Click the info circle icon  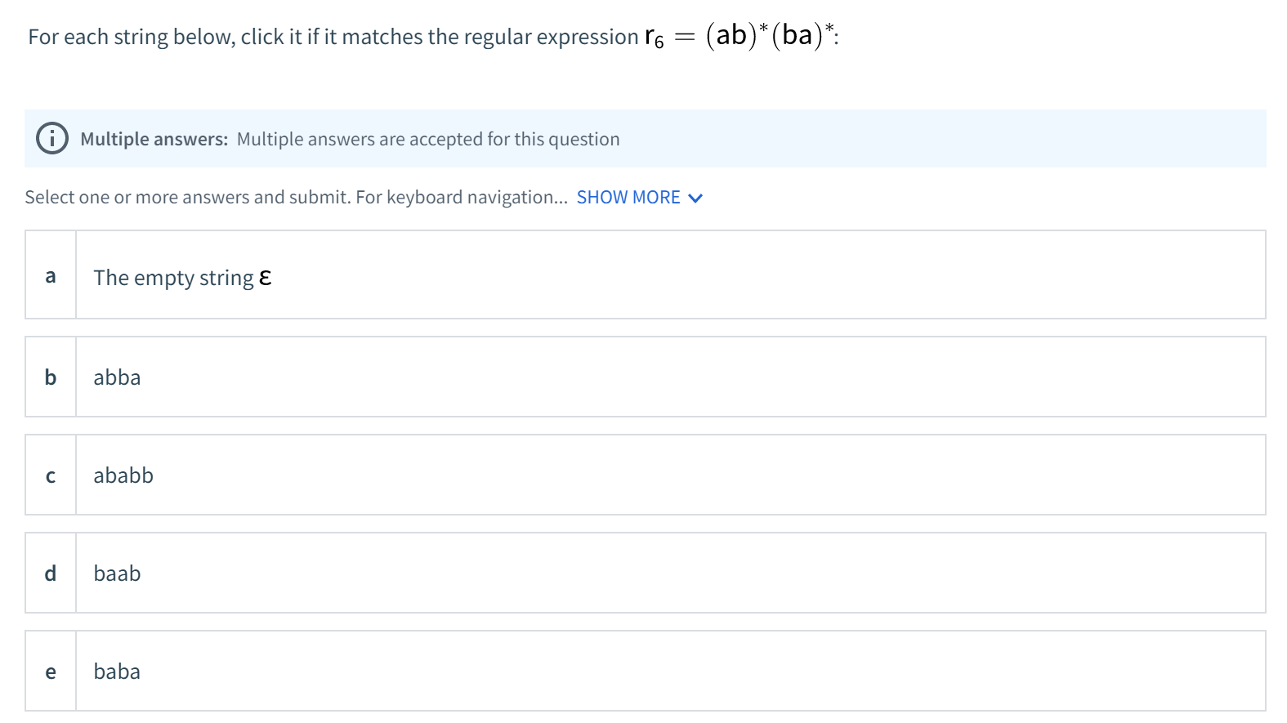[52, 138]
